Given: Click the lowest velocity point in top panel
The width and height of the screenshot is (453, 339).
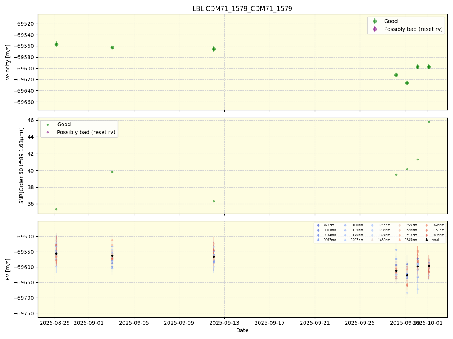Looking at the screenshot, I should tap(407, 83).
